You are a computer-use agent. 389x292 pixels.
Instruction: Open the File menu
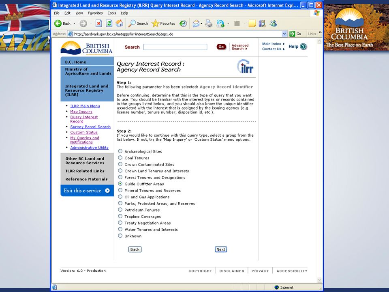(57, 13)
